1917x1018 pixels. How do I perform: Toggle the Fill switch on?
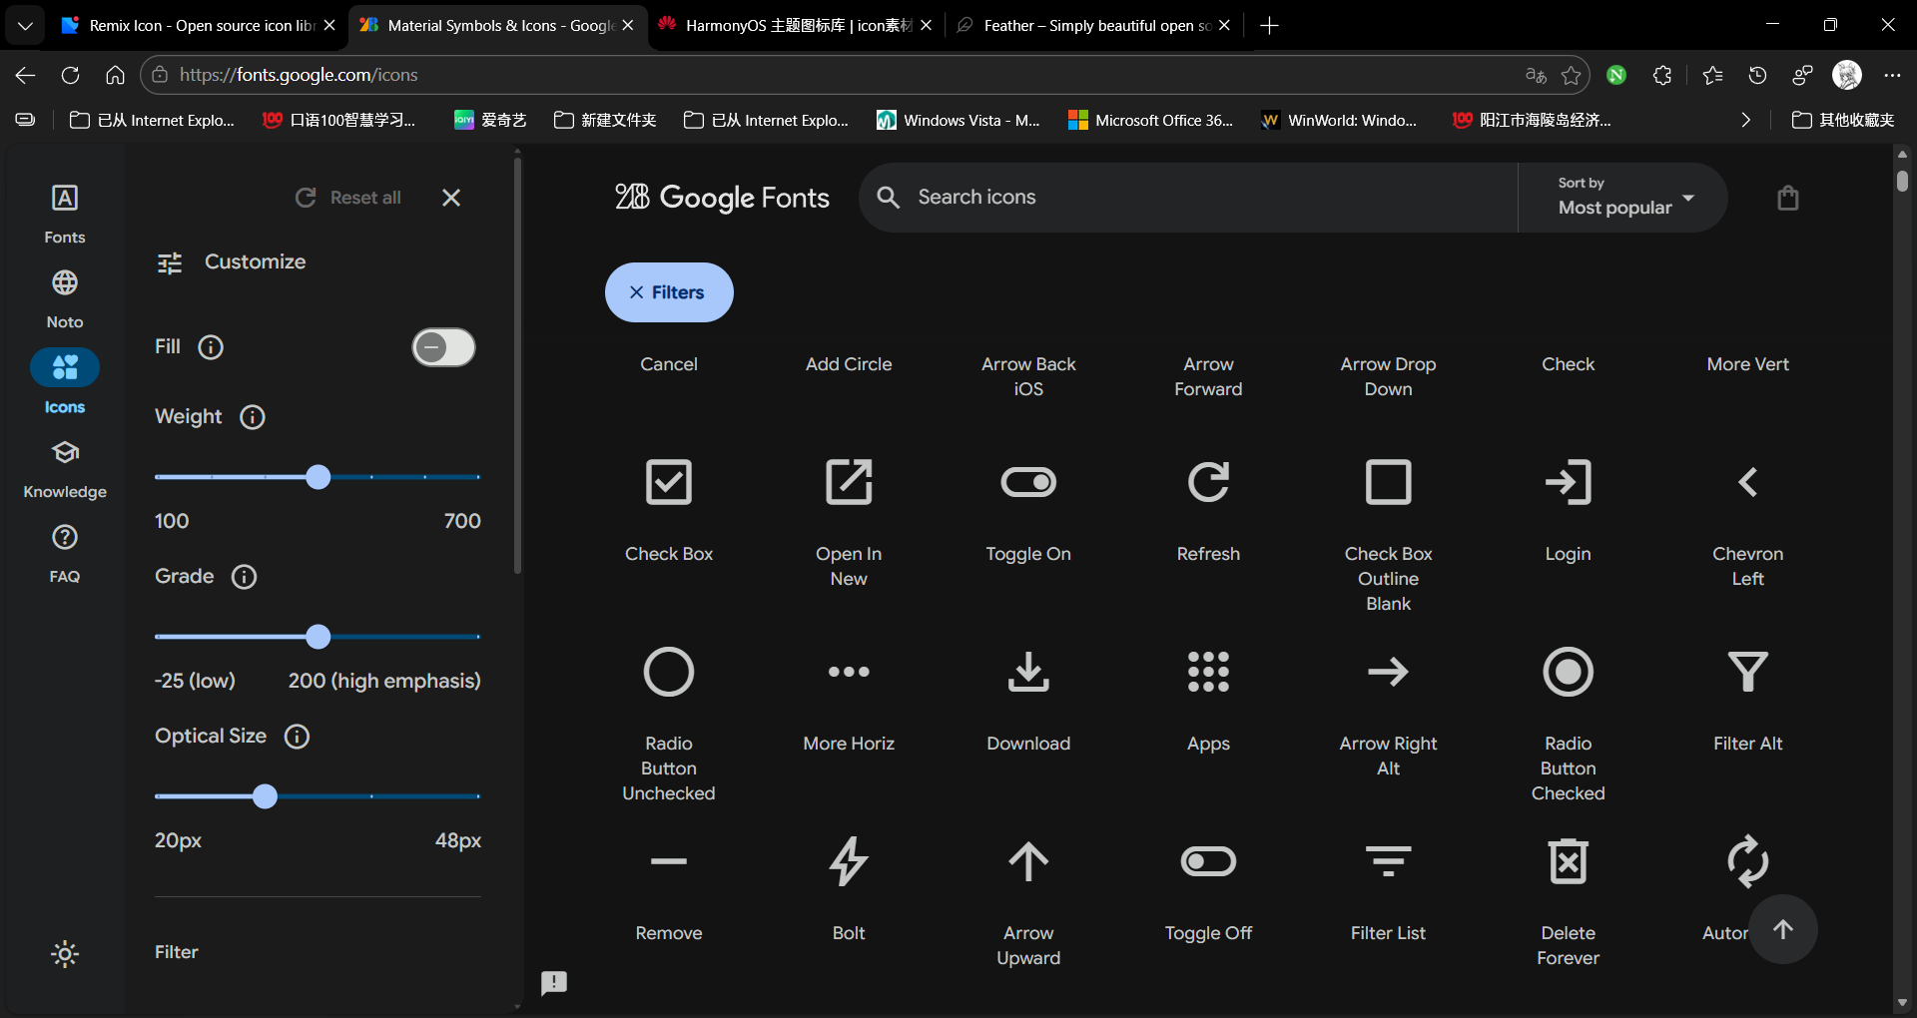tap(443, 347)
